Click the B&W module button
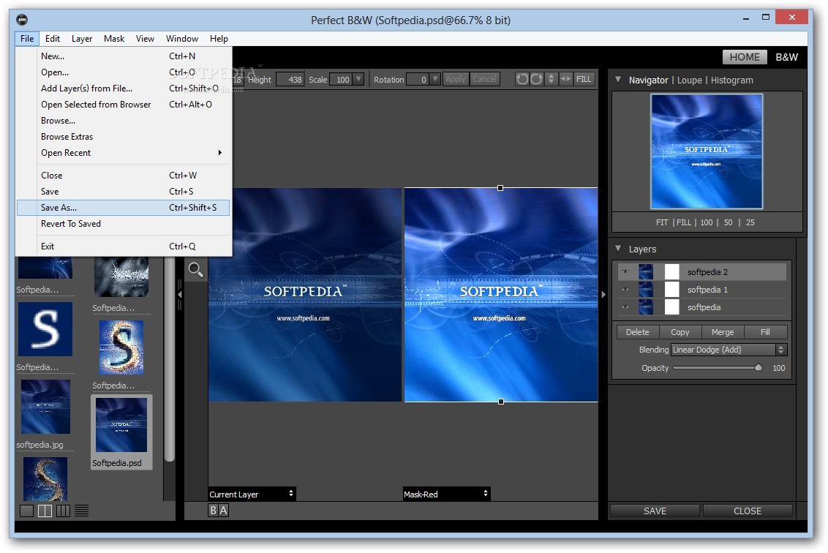The width and height of the screenshot is (828, 553). [786, 57]
